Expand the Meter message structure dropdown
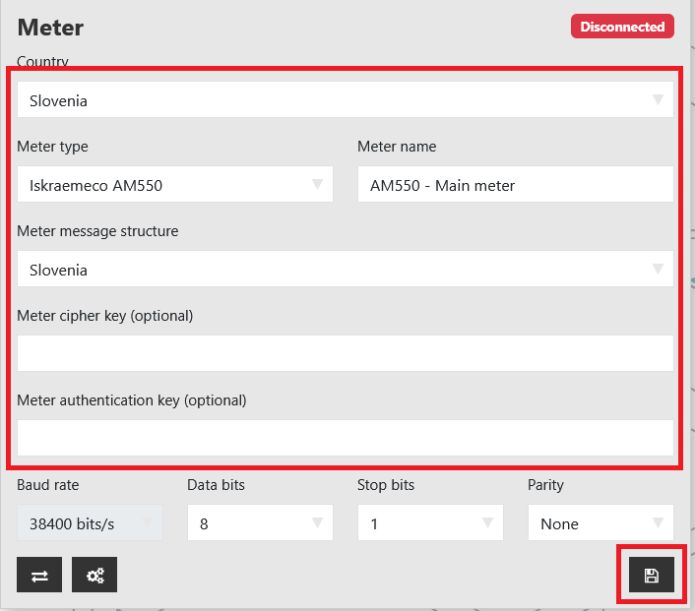Image resolution: width=695 pixels, height=611 pixels. [x=346, y=269]
